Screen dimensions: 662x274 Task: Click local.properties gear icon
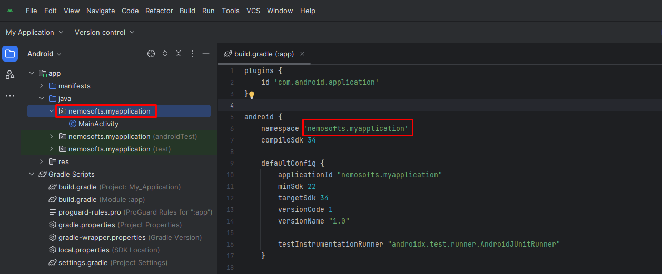[x=53, y=250]
